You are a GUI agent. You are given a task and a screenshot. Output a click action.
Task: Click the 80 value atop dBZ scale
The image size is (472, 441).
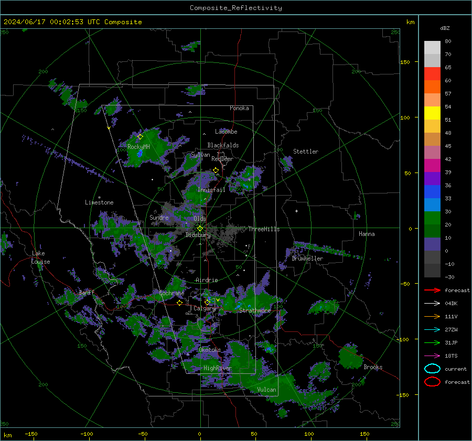point(448,41)
